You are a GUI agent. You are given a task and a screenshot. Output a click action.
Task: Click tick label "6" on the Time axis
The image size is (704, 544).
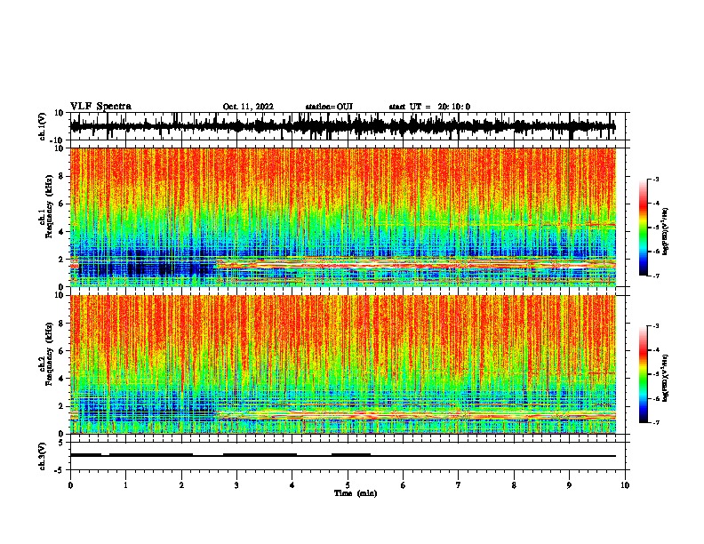pos(404,485)
